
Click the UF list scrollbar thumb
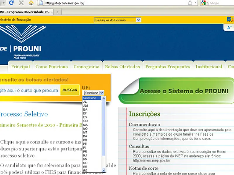(x=104, y=128)
